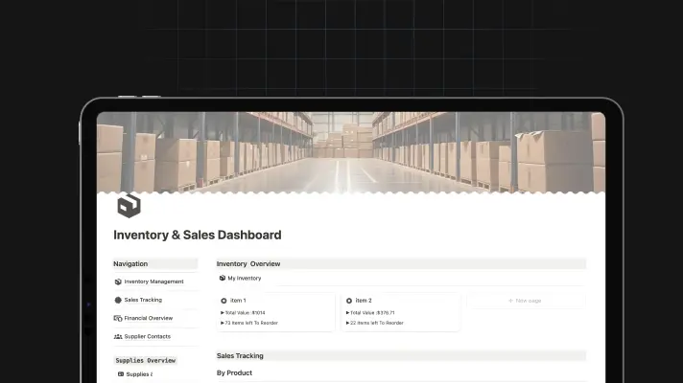Go to the Financial Overview page
This screenshot has height=383, width=683.
click(149, 318)
